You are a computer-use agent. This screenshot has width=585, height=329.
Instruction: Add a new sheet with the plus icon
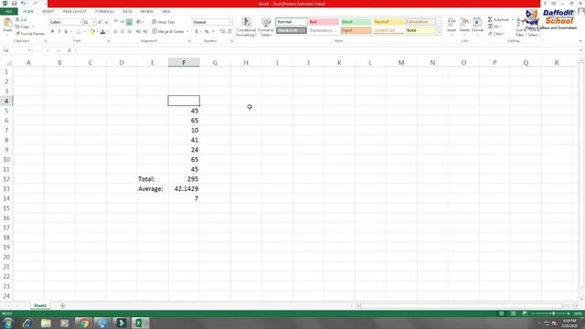(63, 306)
